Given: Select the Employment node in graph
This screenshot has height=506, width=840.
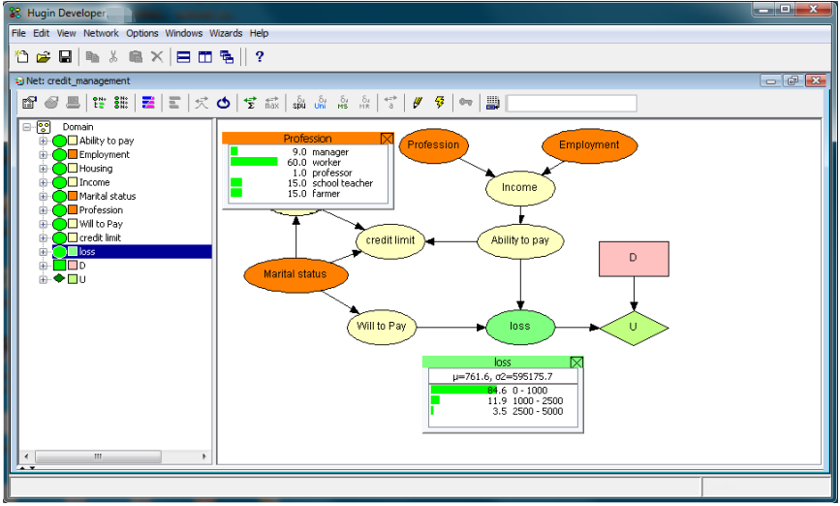Looking at the screenshot, I should (x=589, y=145).
